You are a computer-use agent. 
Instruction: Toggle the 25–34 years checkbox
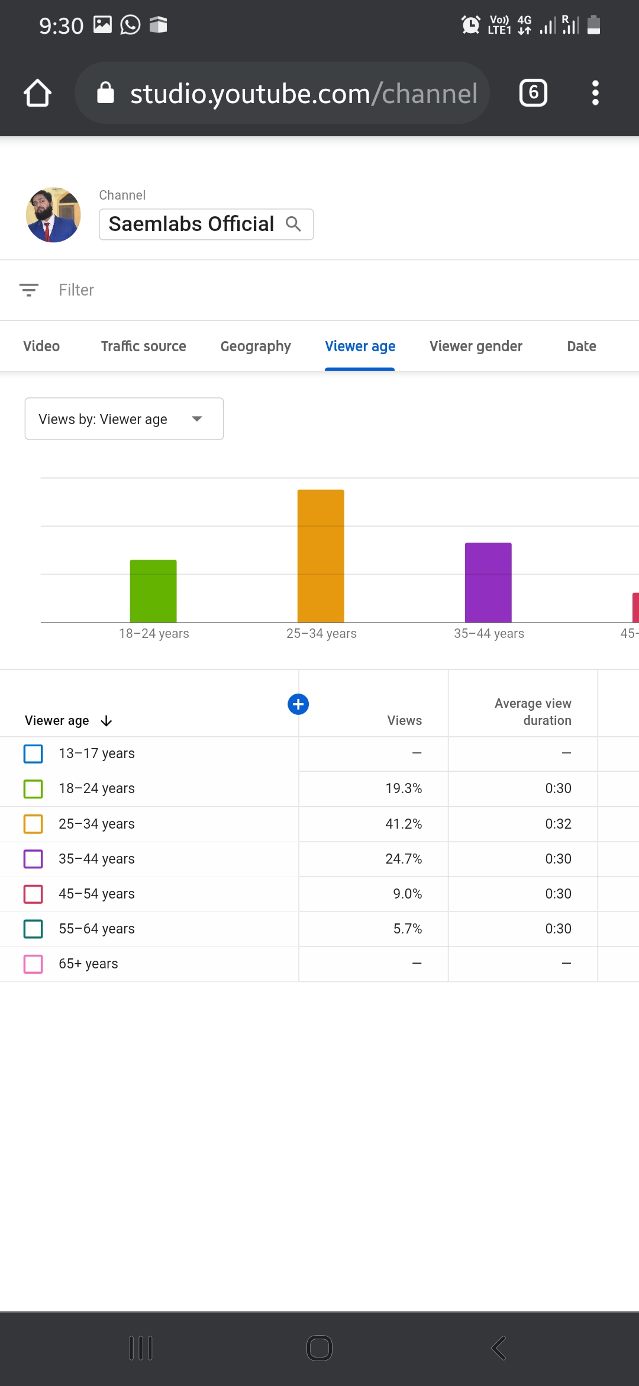click(33, 824)
